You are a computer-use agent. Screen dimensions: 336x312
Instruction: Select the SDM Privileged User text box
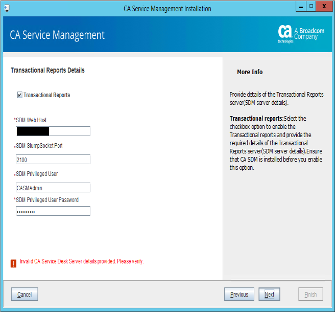tap(53, 188)
